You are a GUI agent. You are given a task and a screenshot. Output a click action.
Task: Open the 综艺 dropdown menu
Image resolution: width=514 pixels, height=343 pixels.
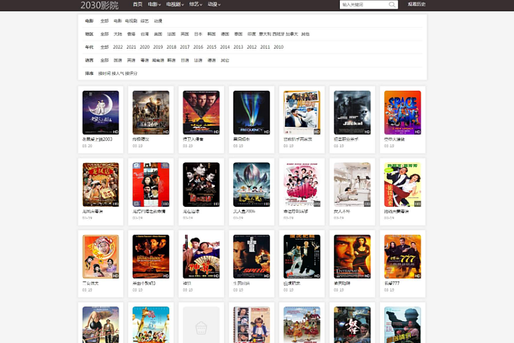[x=195, y=5]
